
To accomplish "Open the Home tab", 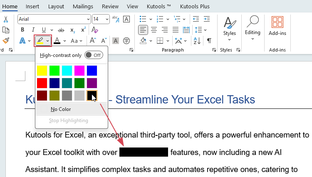I will click(10, 6).
